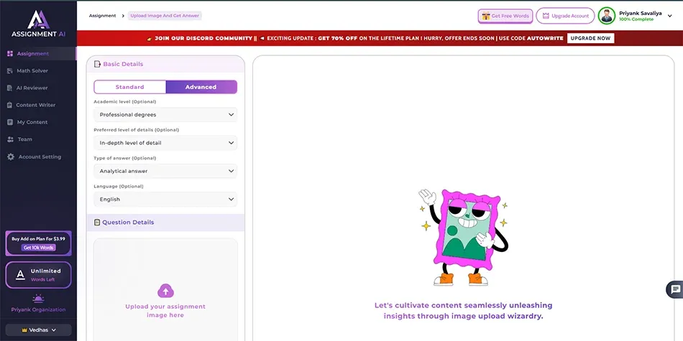The width and height of the screenshot is (683, 341).
Task: Click the words-left letter A icon
Action: [x=20, y=275]
